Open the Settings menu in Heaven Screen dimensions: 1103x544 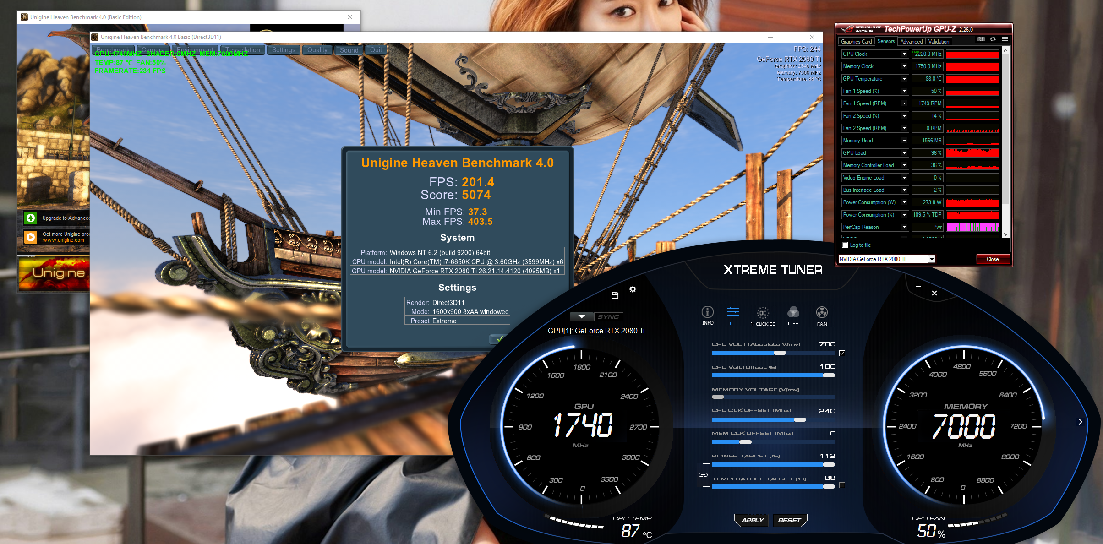[x=284, y=50]
